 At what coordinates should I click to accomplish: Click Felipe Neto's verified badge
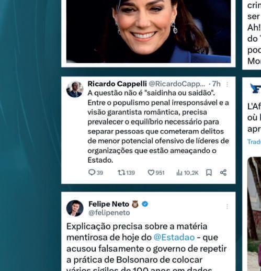145,204
